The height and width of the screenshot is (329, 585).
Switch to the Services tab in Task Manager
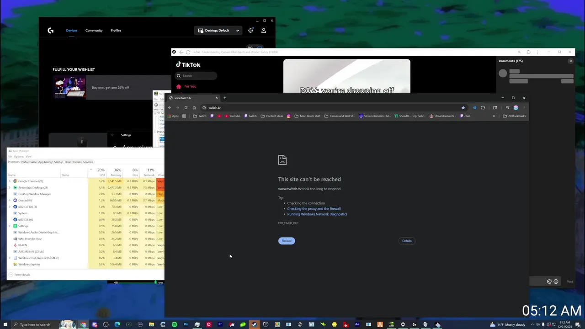tap(88, 162)
